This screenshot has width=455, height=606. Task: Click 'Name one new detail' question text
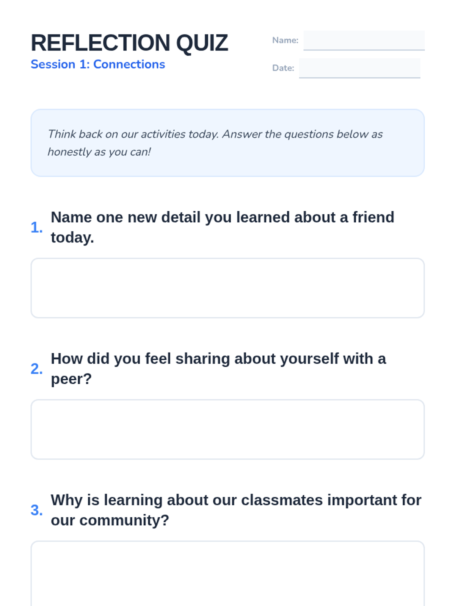click(x=222, y=217)
